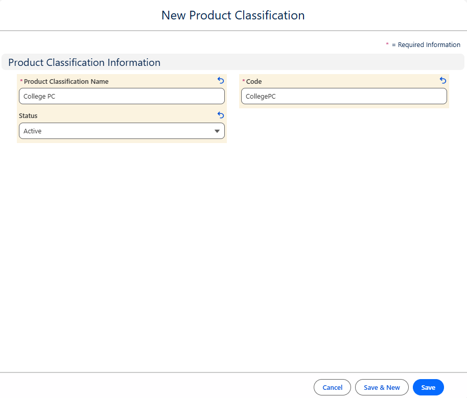Revert the Status field with undo icon
The image size is (467, 398).
(x=221, y=115)
